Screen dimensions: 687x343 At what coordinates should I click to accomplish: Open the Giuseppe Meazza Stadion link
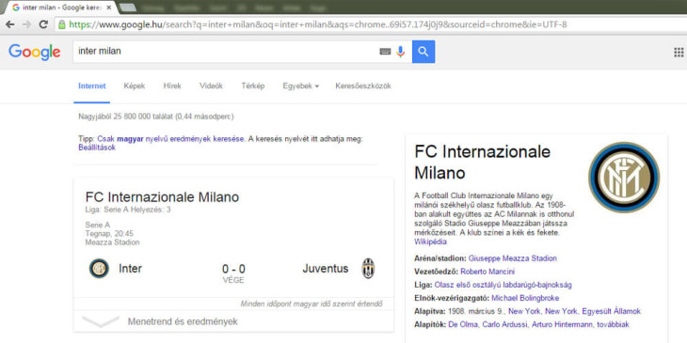[513, 258]
